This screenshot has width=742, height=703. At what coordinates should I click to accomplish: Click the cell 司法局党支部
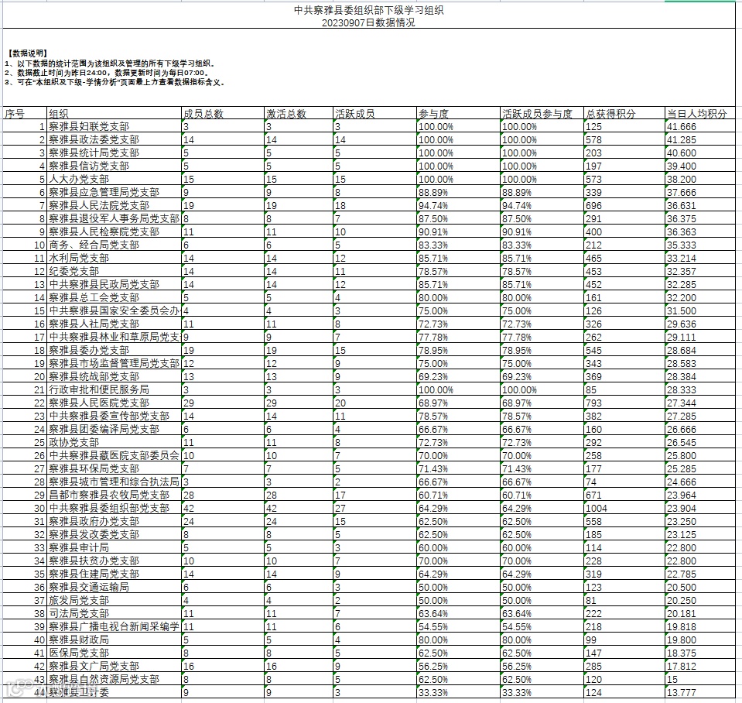pos(114,613)
